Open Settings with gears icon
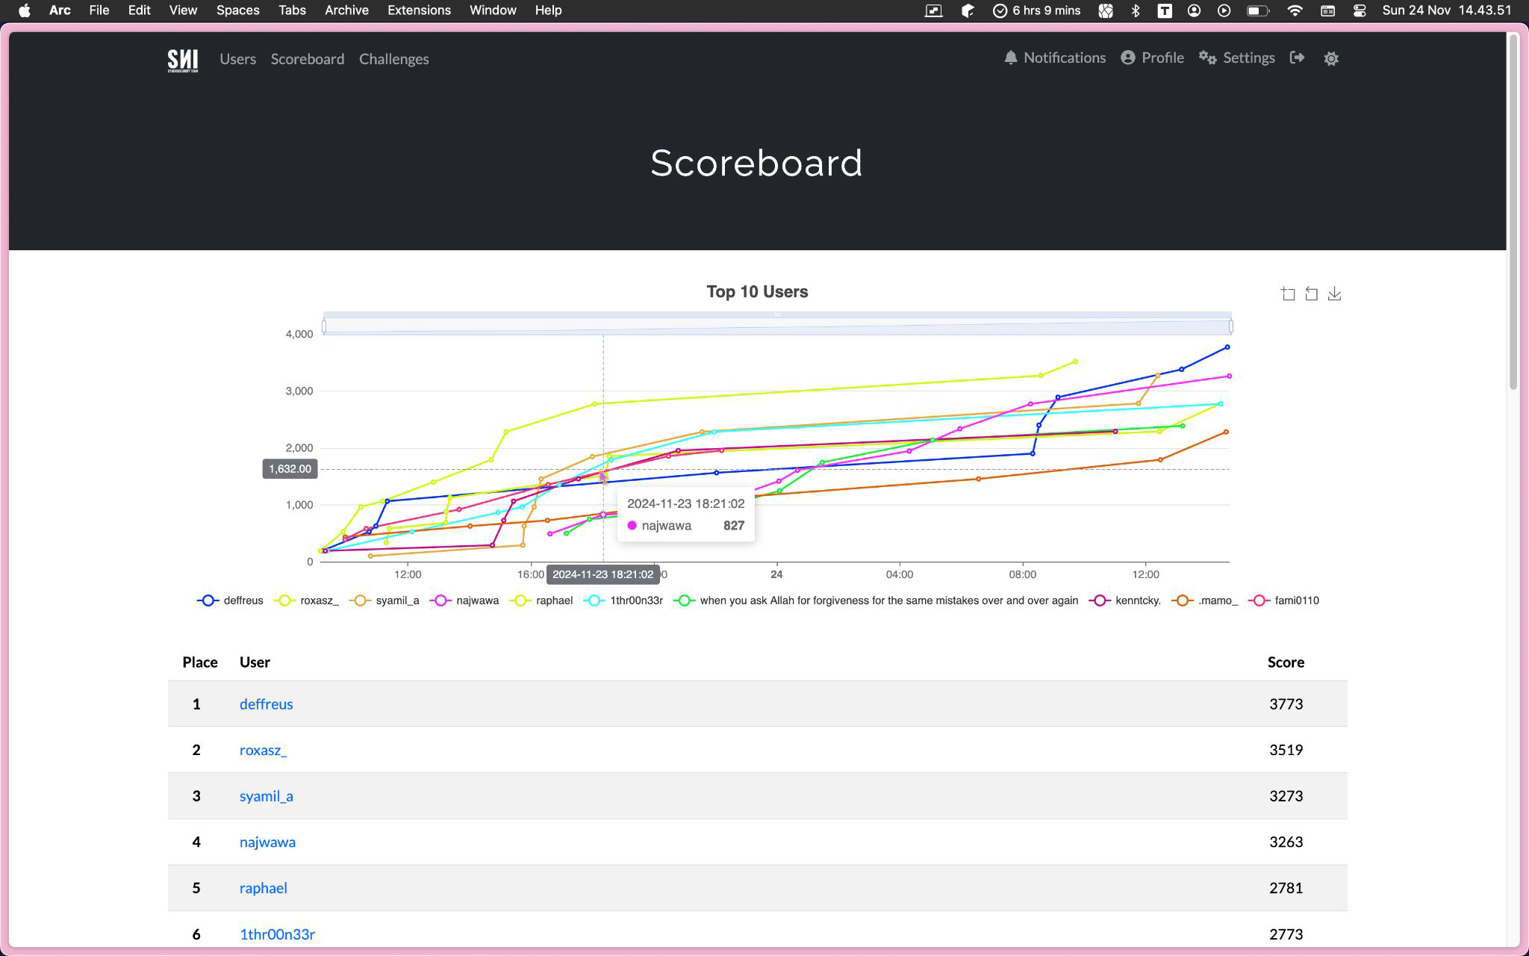Viewport: 1529px width, 956px height. pyautogui.click(x=1236, y=58)
